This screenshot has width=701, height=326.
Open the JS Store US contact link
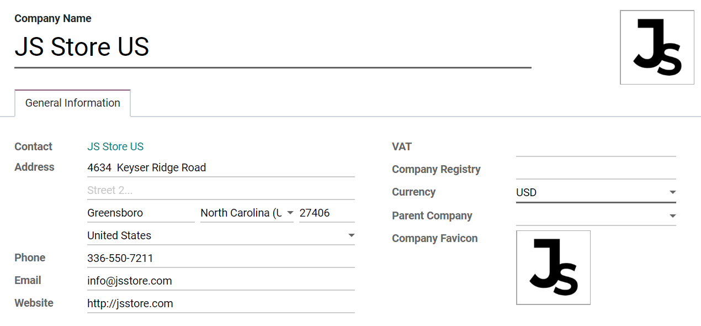point(115,146)
